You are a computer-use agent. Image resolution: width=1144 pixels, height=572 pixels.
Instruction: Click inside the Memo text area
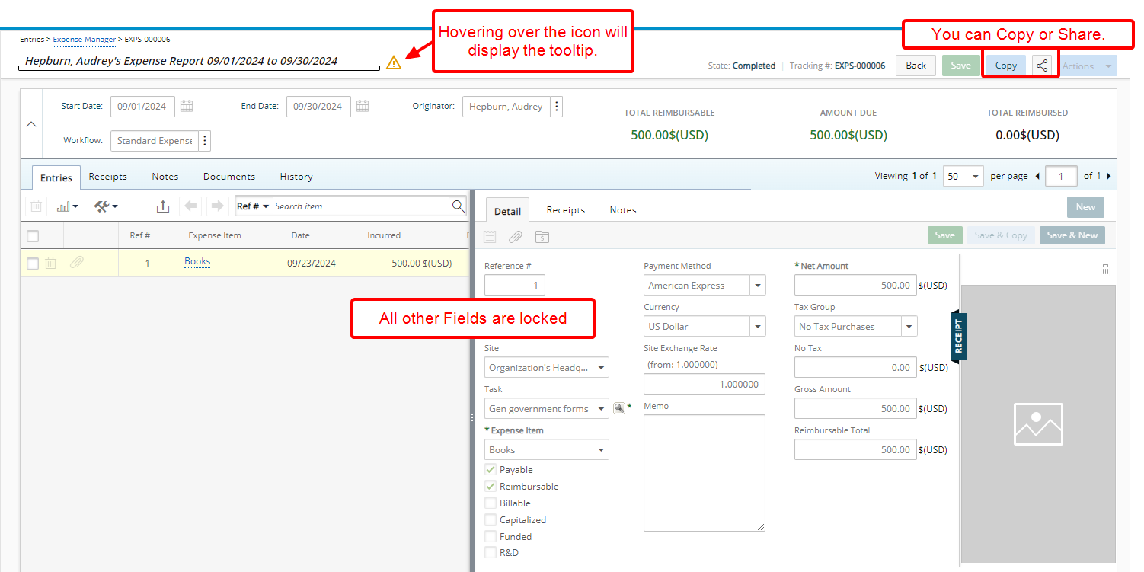coord(704,472)
